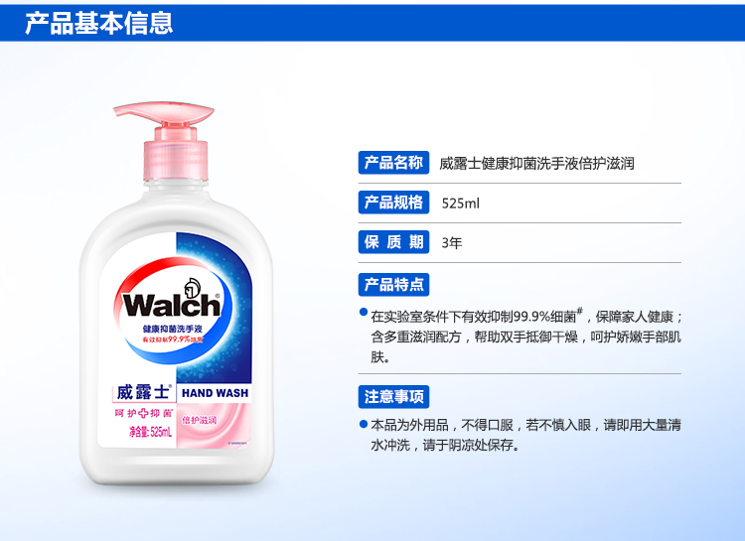Click the 3年 shelf life value
Image resolution: width=745 pixels, height=541 pixels.
pyautogui.click(x=452, y=243)
